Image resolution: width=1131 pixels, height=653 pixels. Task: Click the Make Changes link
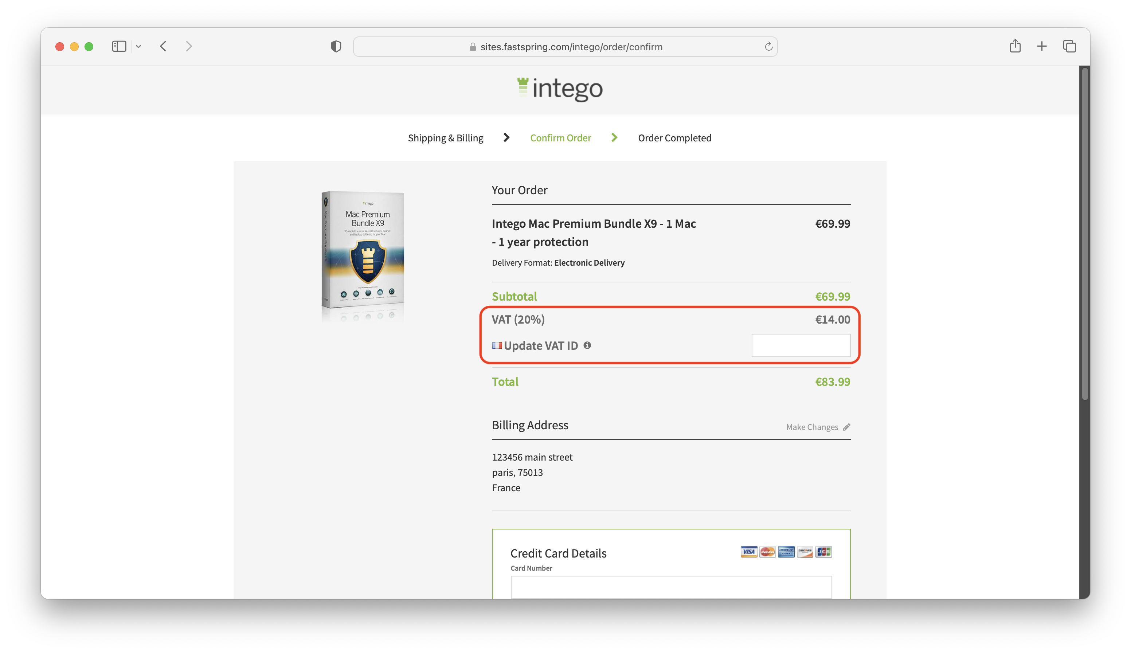(x=812, y=427)
